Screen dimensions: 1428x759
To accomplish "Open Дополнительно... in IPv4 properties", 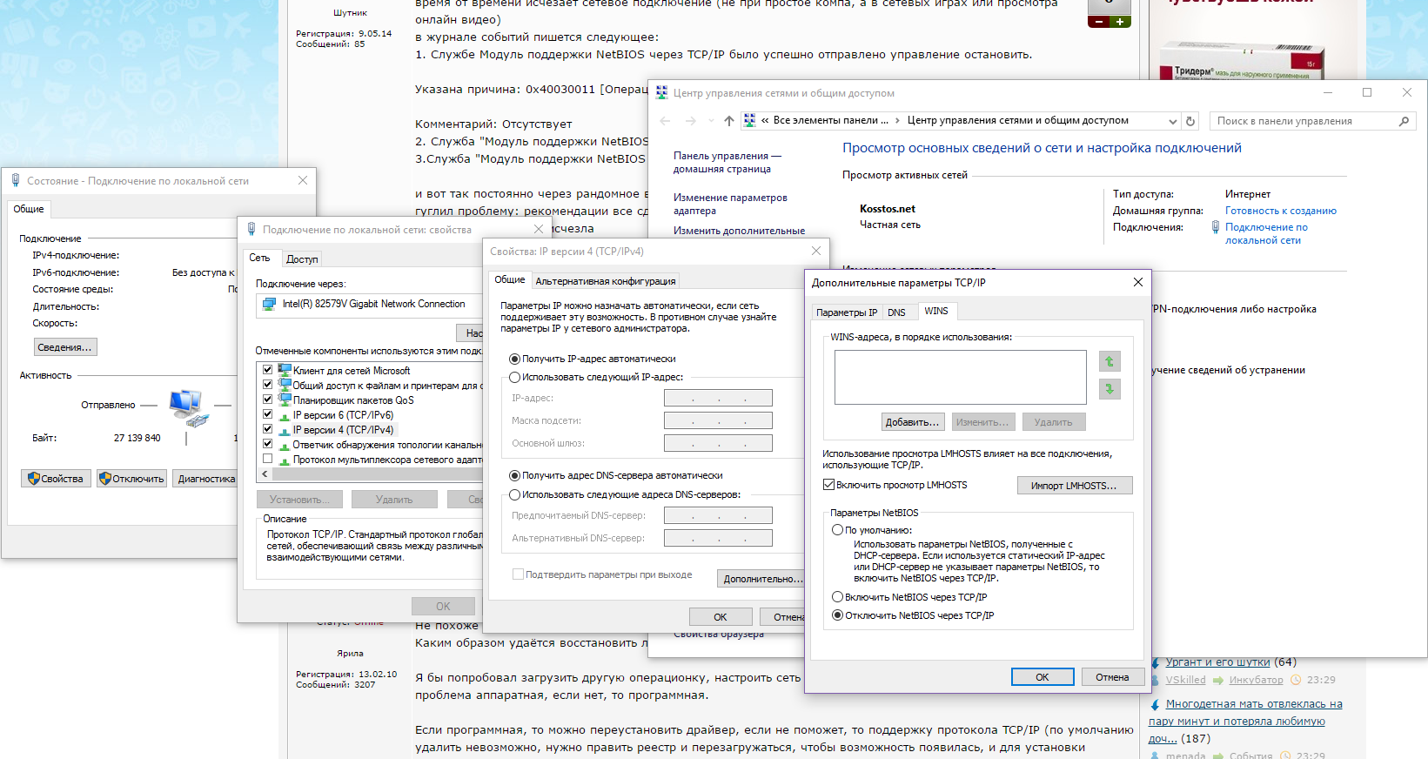I will [761, 579].
